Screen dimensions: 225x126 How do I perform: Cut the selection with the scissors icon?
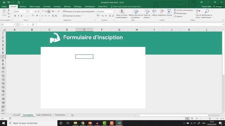pos(8,10)
